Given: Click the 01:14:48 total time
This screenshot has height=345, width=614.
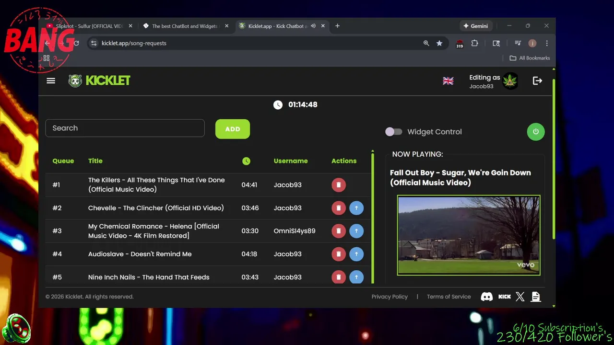Looking at the screenshot, I should [303, 104].
